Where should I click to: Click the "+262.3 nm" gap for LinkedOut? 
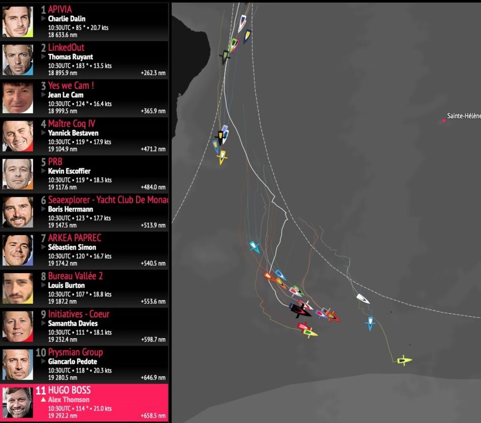click(x=153, y=73)
